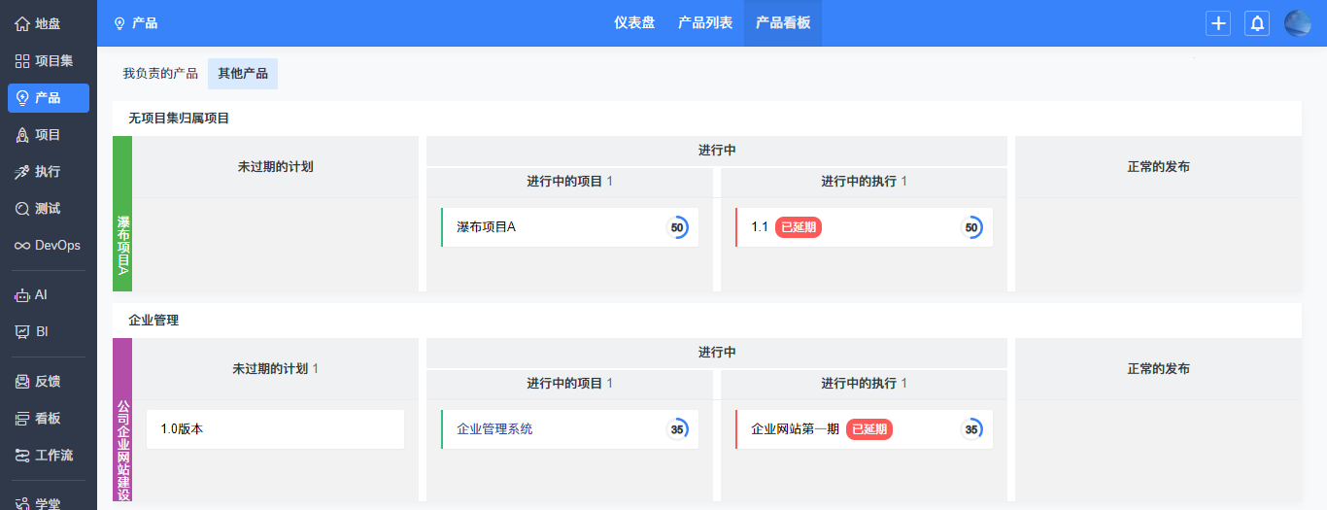Select 其他产品 filter tab
This screenshot has width=1327, height=510.
[x=243, y=74]
